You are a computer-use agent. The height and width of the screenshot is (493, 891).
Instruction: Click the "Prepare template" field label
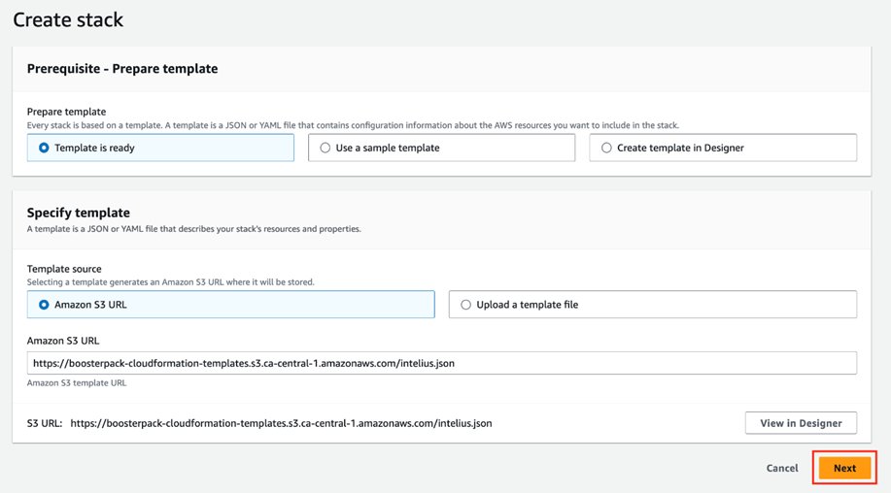point(66,112)
